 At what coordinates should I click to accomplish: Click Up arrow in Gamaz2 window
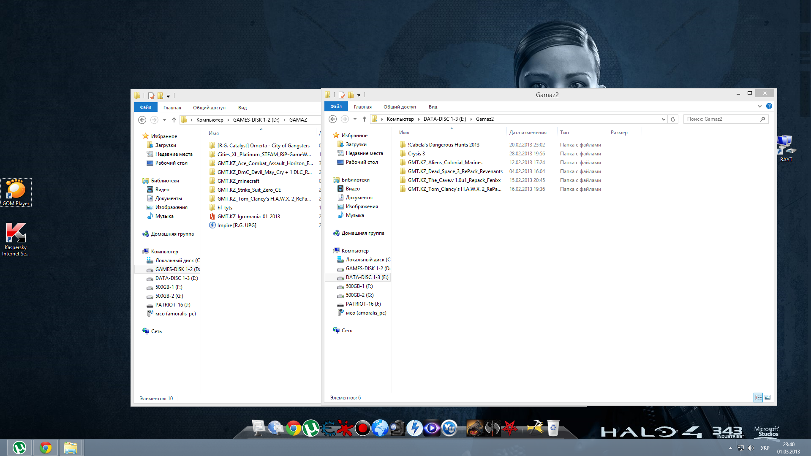tap(365, 119)
